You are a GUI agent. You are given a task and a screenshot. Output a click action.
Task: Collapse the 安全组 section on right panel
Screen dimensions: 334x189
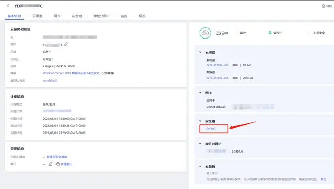(200, 121)
